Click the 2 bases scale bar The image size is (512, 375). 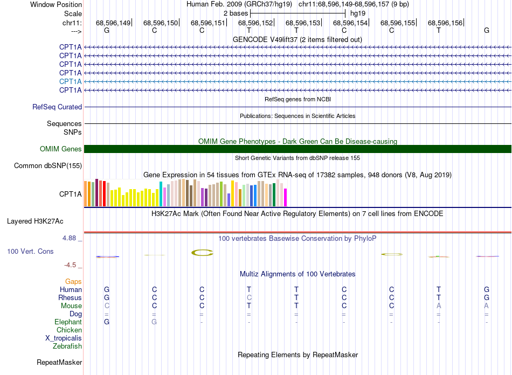[x=297, y=12]
